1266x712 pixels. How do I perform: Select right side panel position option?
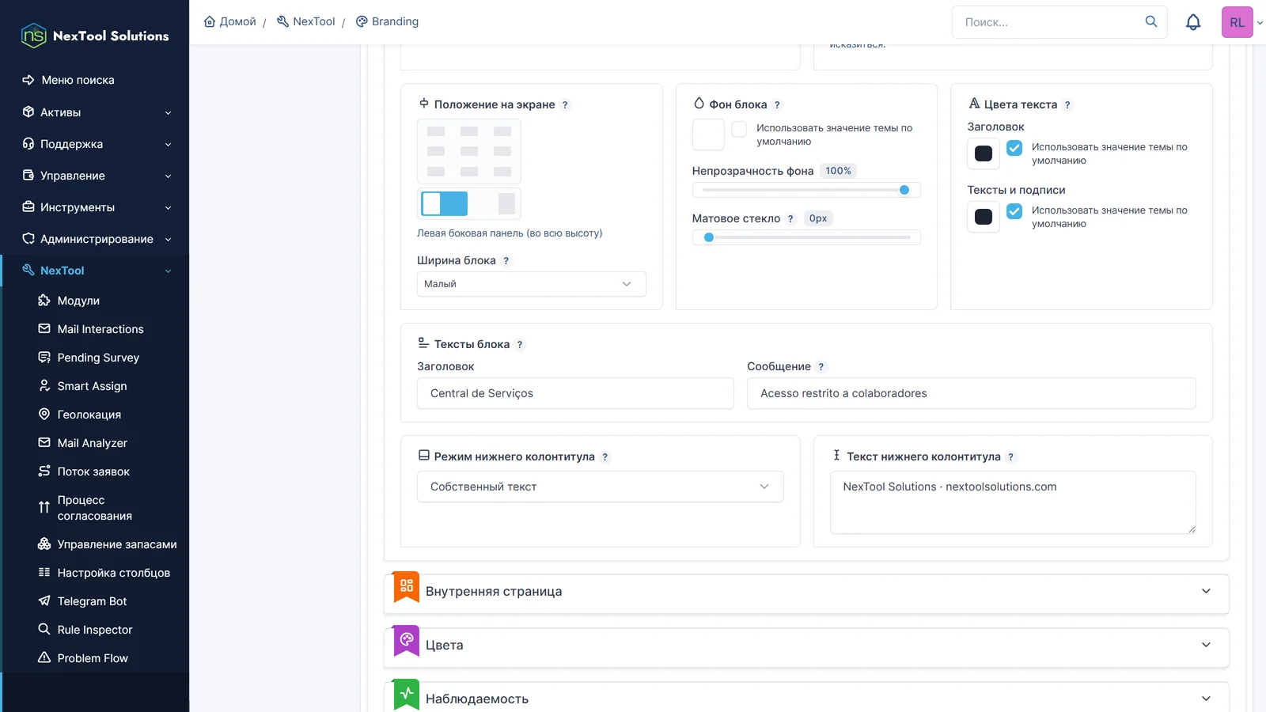coord(506,203)
